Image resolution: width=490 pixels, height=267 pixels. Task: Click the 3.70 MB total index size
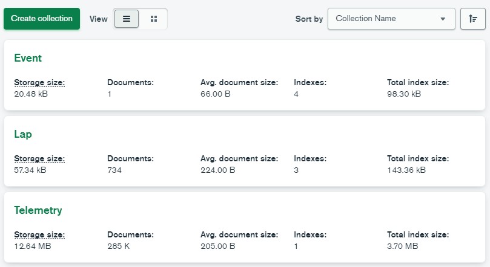point(403,246)
